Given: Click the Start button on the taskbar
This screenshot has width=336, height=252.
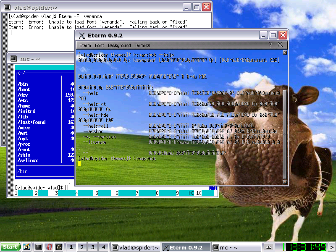Looking at the screenshot, I should pos(10,247).
